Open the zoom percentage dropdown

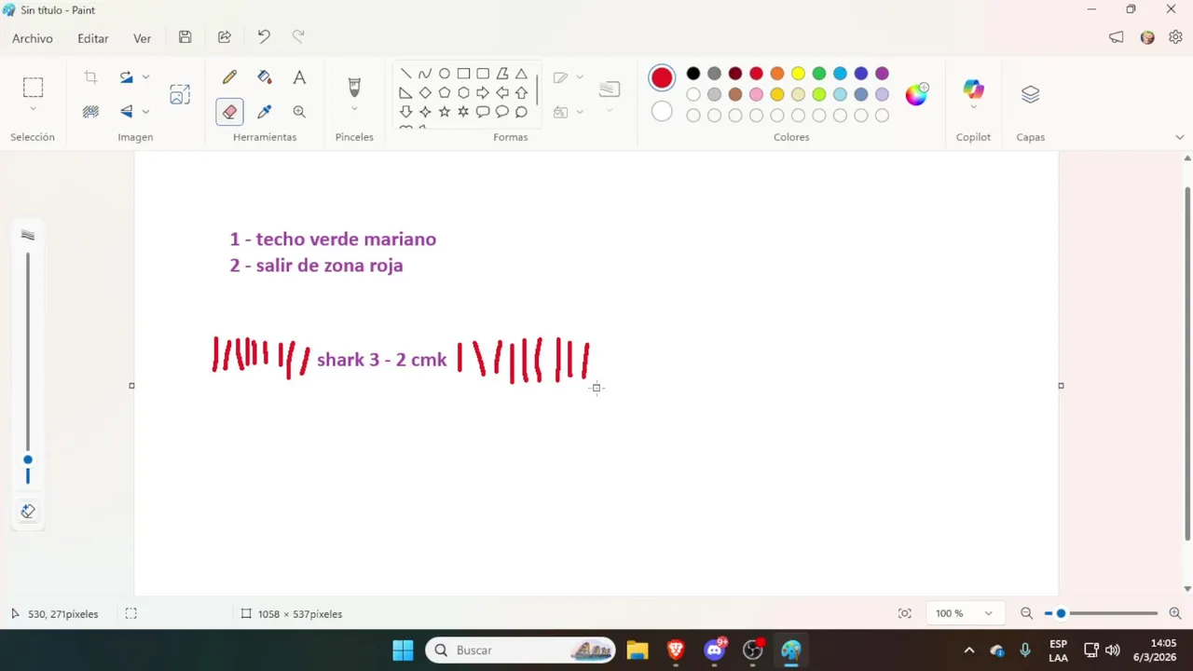click(x=989, y=613)
